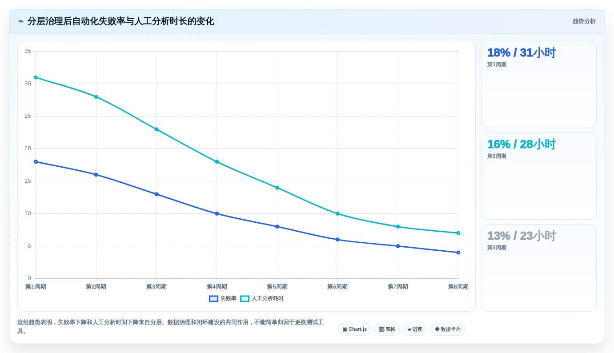The width and height of the screenshot is (614, 353).
Task: Open the 18% / 31小时 第1周期 card
Action: [538, 84]
